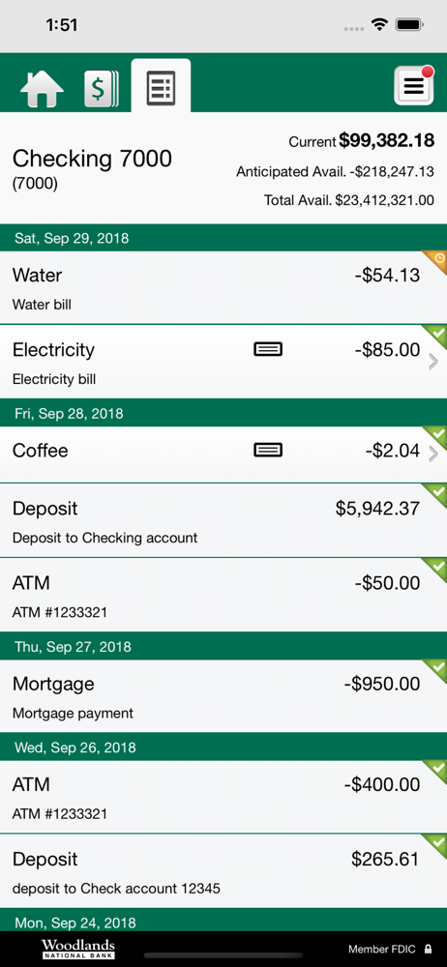
Task: Tap the Member FDIC lock icon
Action: coord(428,950)
